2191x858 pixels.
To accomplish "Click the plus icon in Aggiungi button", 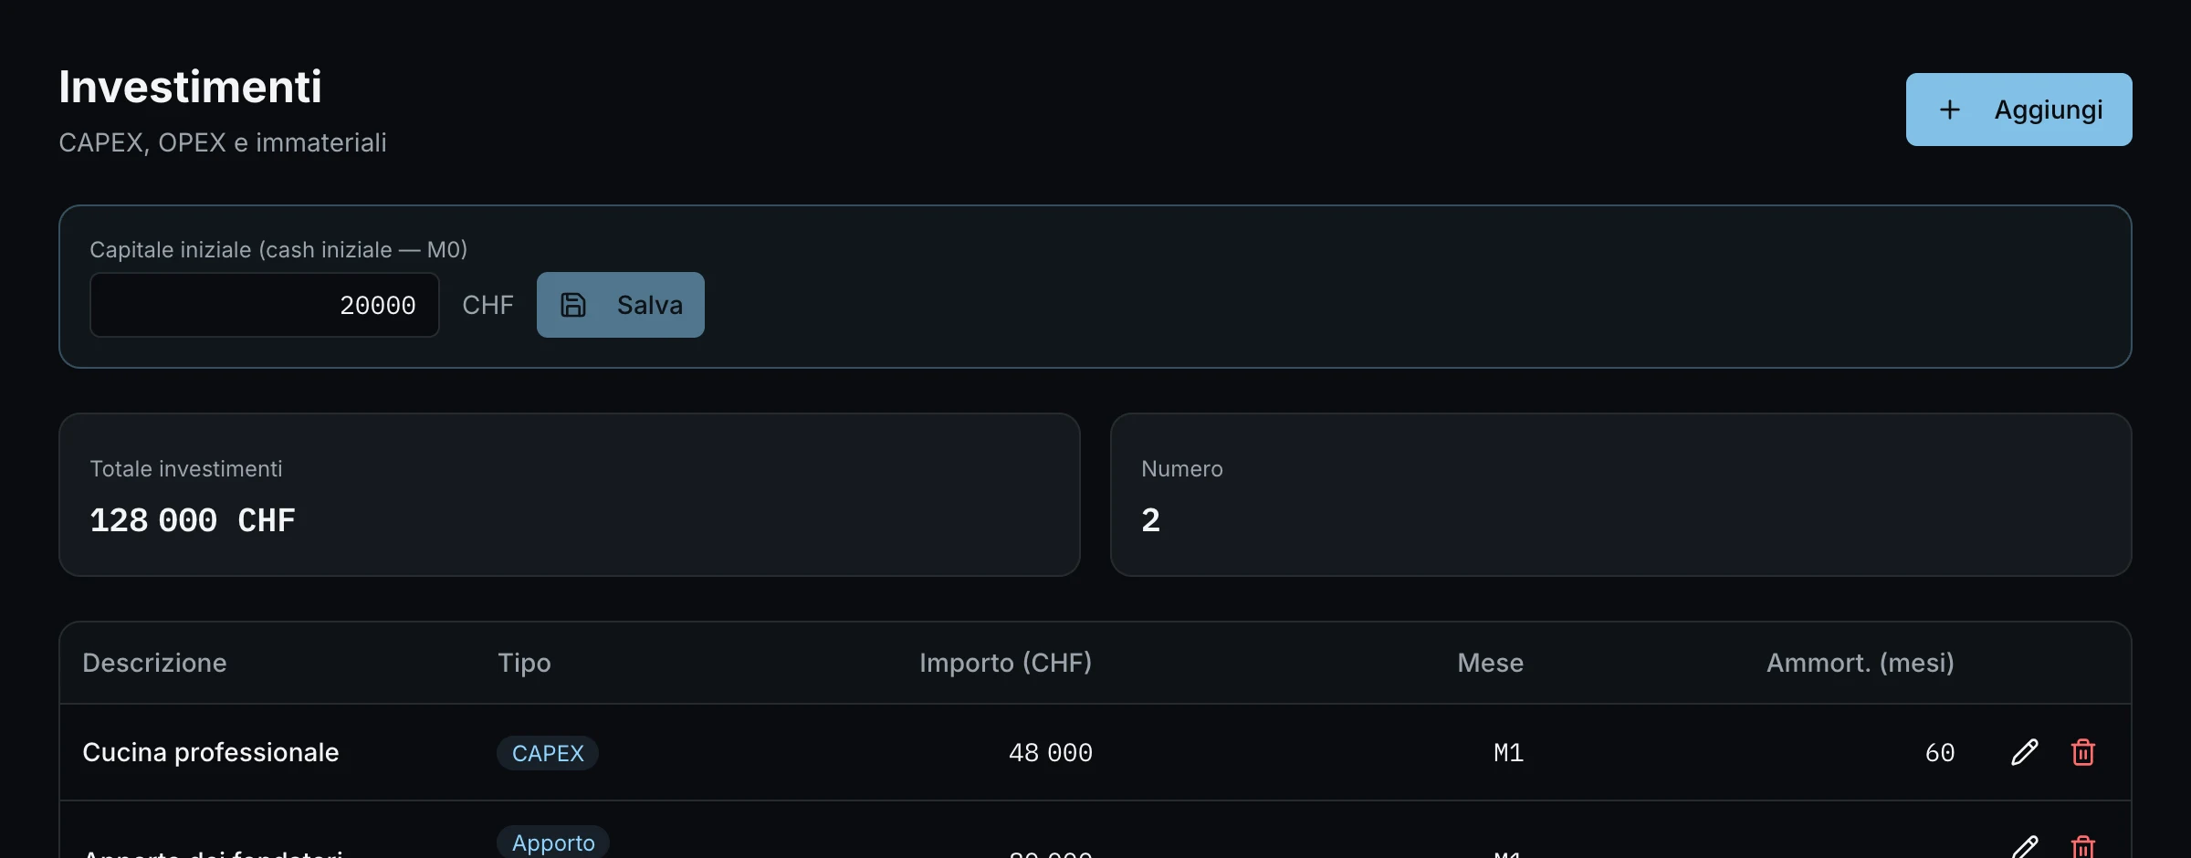I will pos(1949,110).
